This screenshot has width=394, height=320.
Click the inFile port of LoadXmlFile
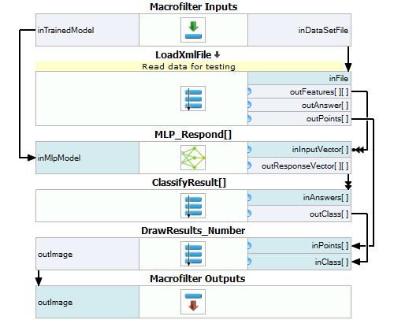299,78
